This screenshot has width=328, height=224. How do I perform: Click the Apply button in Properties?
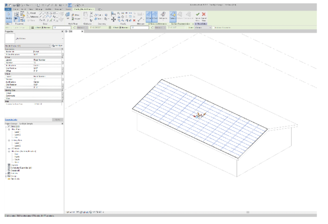(58, 119)
